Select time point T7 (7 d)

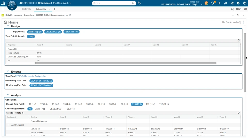coord(101,104)
